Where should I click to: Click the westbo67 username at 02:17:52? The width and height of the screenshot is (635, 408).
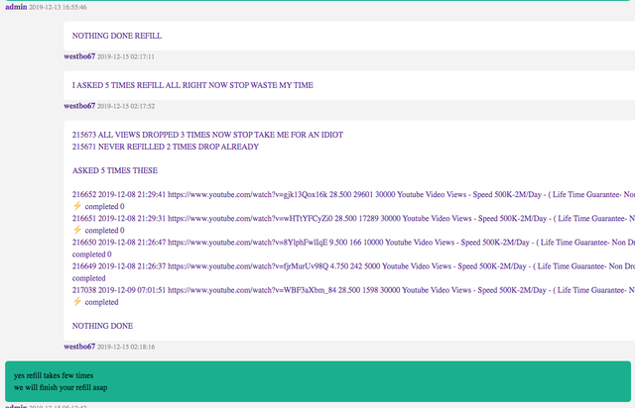click(x=79, y=106)
